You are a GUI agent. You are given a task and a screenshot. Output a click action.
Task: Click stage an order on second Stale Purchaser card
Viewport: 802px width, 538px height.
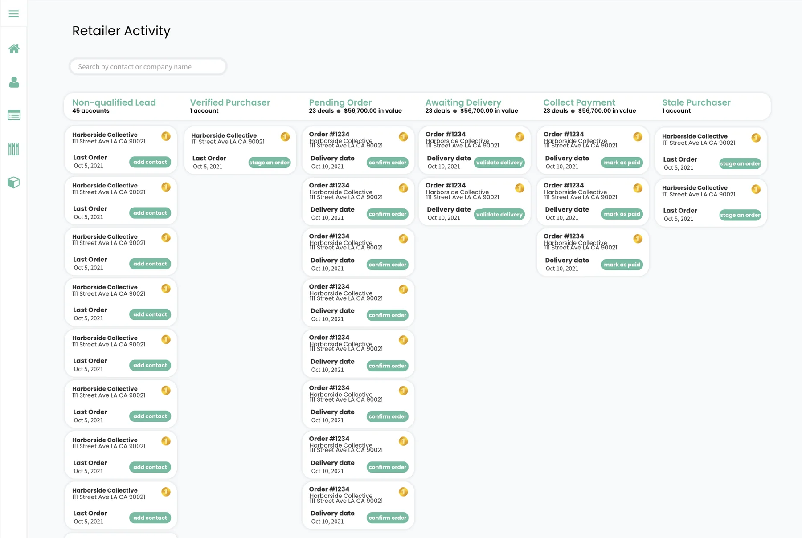740,215
